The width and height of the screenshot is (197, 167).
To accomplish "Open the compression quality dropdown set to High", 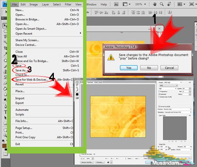I will coord(167,89).
